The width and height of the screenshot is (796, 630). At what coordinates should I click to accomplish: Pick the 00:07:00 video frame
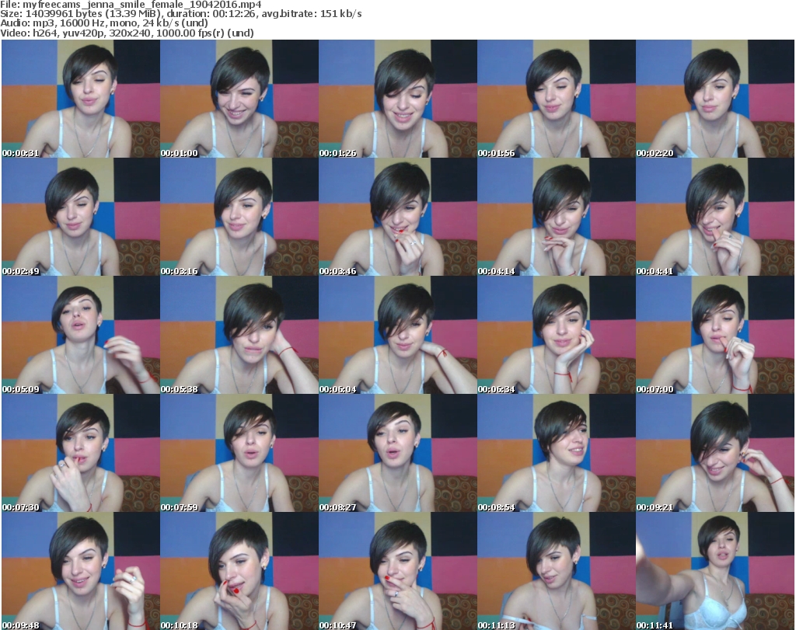(715, 336)
